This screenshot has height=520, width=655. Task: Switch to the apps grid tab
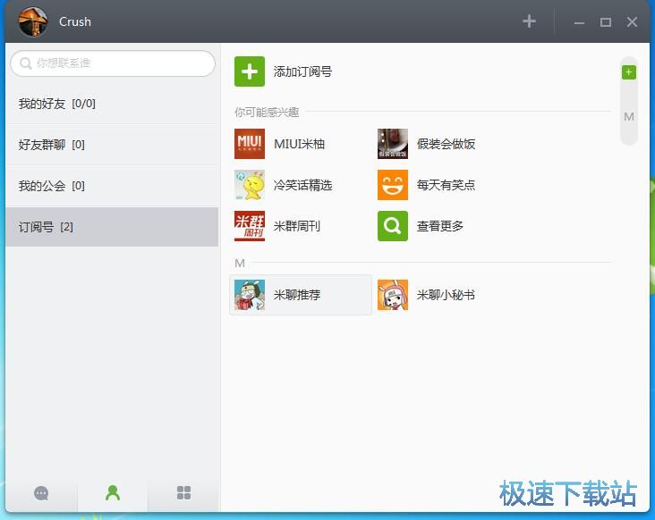[x=183, y=493]
